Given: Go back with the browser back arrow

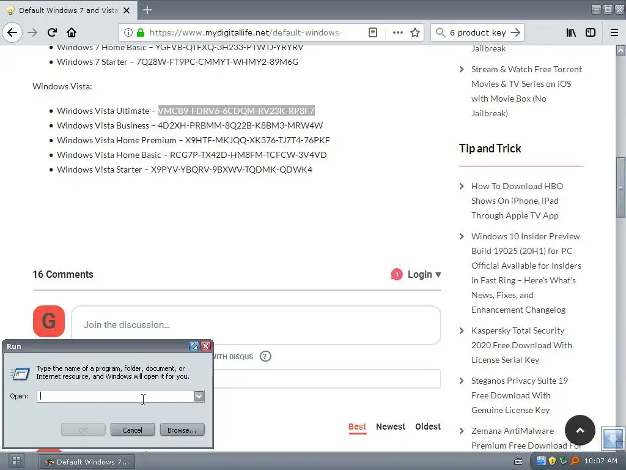Looking at the screenshot, I should pos(12,32).
